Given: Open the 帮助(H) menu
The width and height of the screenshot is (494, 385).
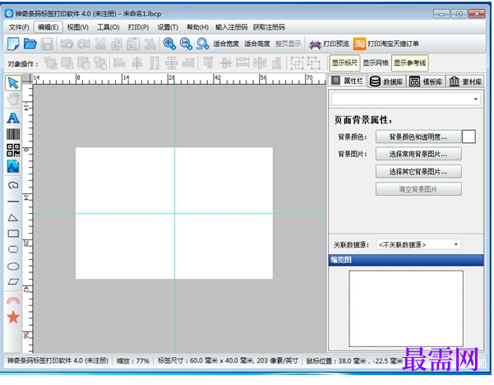Looking at the screenshot, I should pyautogui.click(x=197, y=27).
